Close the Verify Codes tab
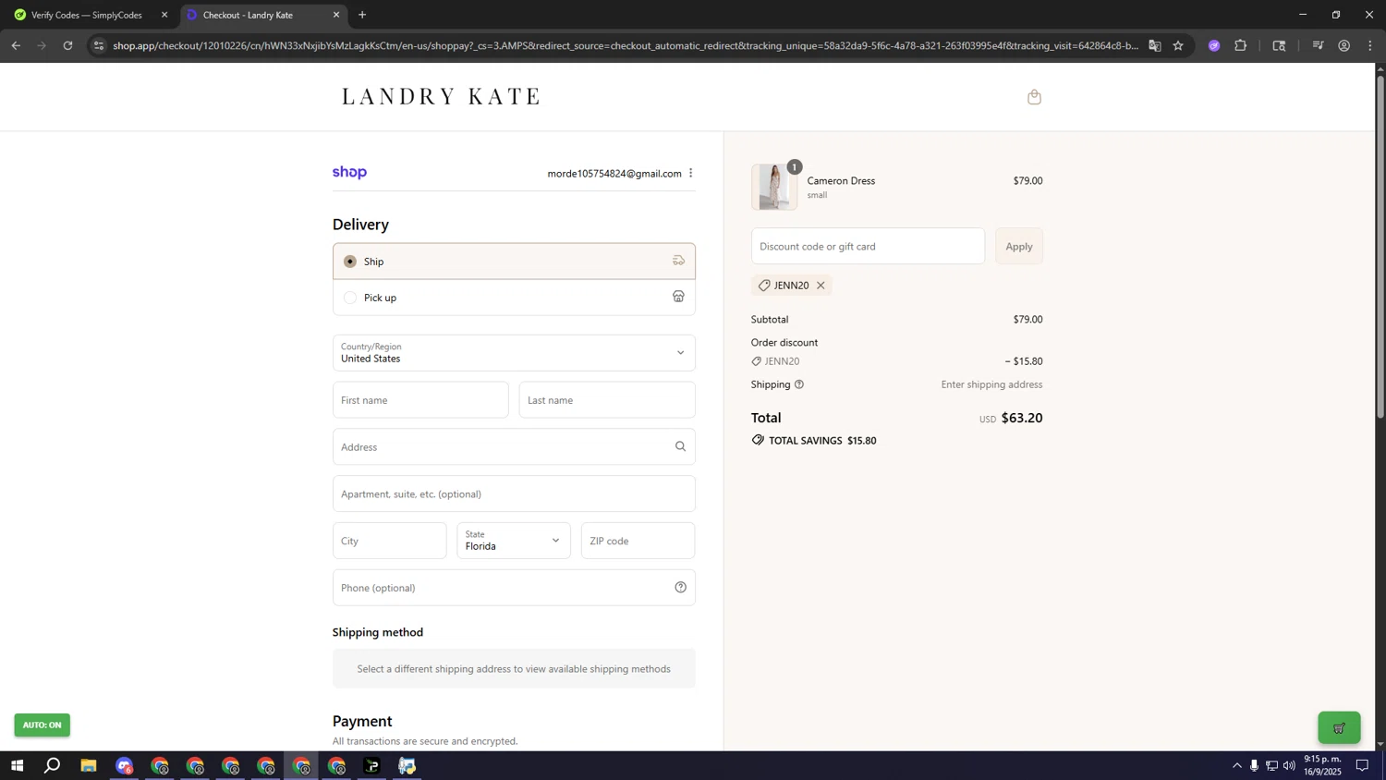The width and height of the screenshot is (1386, 780). click(x=164, y=15)
